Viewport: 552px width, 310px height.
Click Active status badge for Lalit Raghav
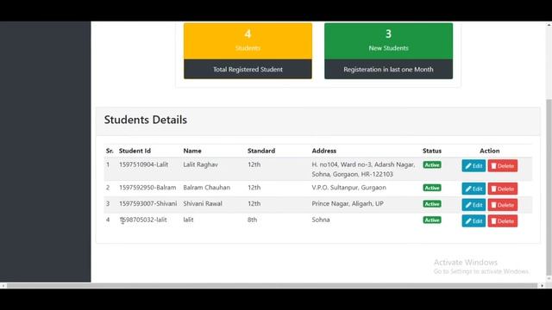point(432,164)
